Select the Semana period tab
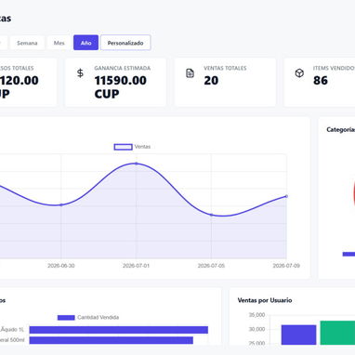Screen dimensions: 355x355 27,43
